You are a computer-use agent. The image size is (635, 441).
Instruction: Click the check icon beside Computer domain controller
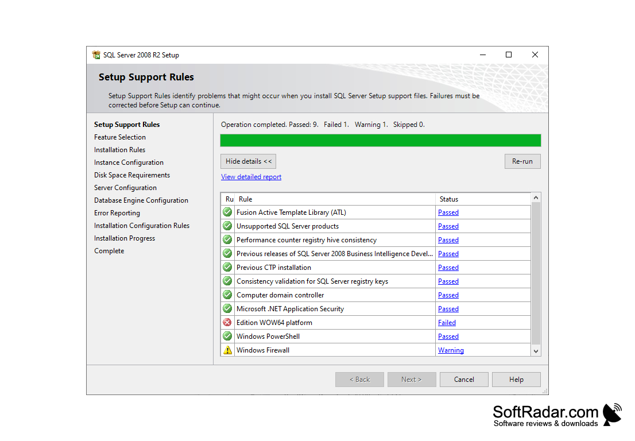(227, 295)
